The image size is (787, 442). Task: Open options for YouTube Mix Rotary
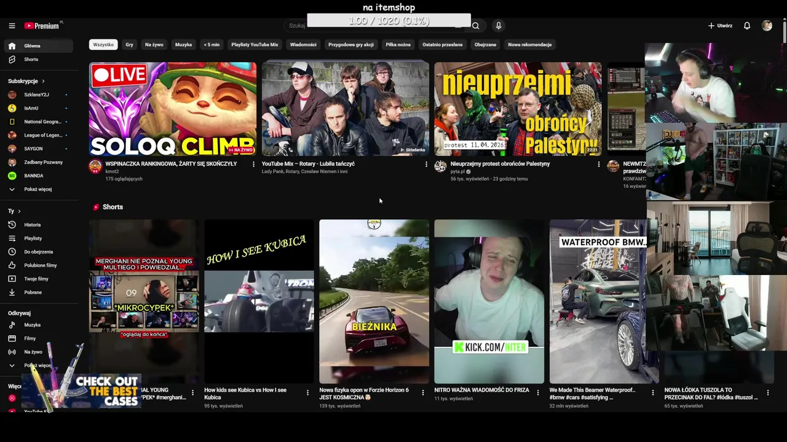click(426, 165)
